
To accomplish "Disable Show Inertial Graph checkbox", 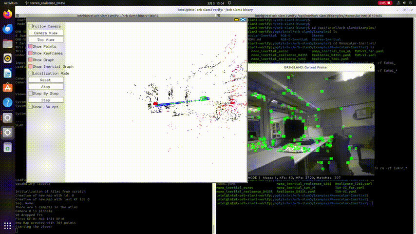I will pos(31,66).
